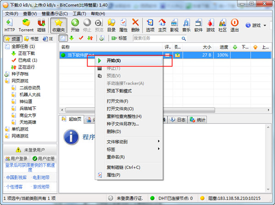Click the 影视 toolbar icon
The width and height of the screenshot is (275, 205).
click(x=174, y=24)
